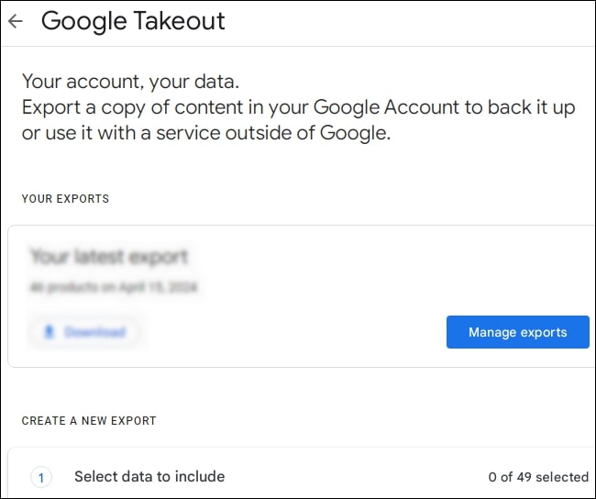The width and height of the screenshot is (596, 499).
Task: Click the '0 of 49 selected' counter
Action: (538, 477)
